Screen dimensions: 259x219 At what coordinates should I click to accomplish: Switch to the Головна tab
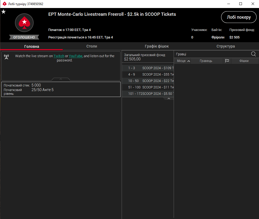31,46
